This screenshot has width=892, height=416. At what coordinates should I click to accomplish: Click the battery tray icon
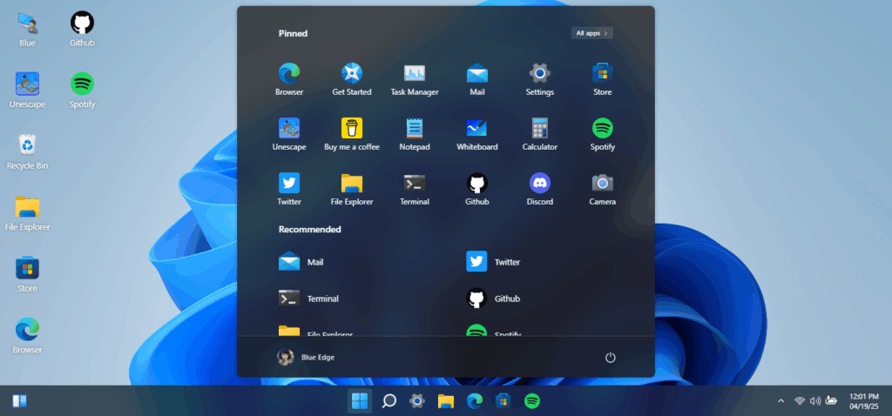pos(830,401)
